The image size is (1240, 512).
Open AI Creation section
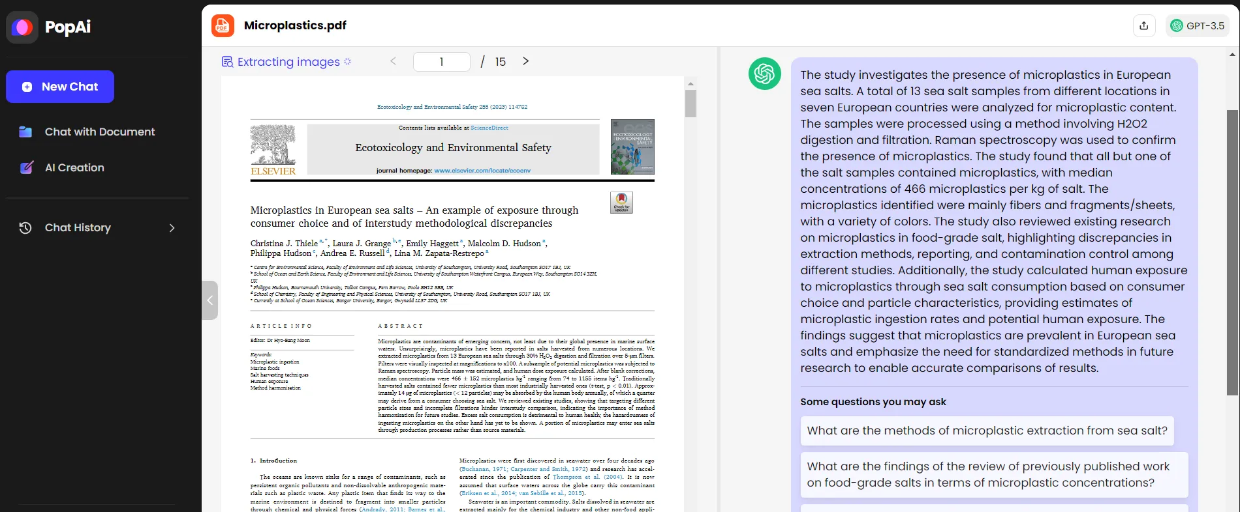click(74, 167)
